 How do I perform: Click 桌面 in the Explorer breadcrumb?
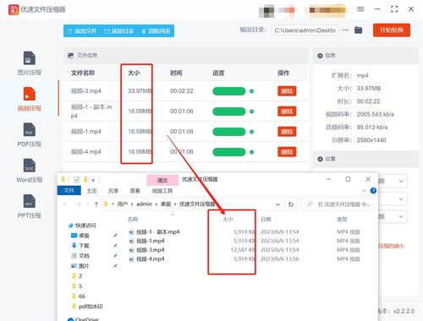coord(166,204)
